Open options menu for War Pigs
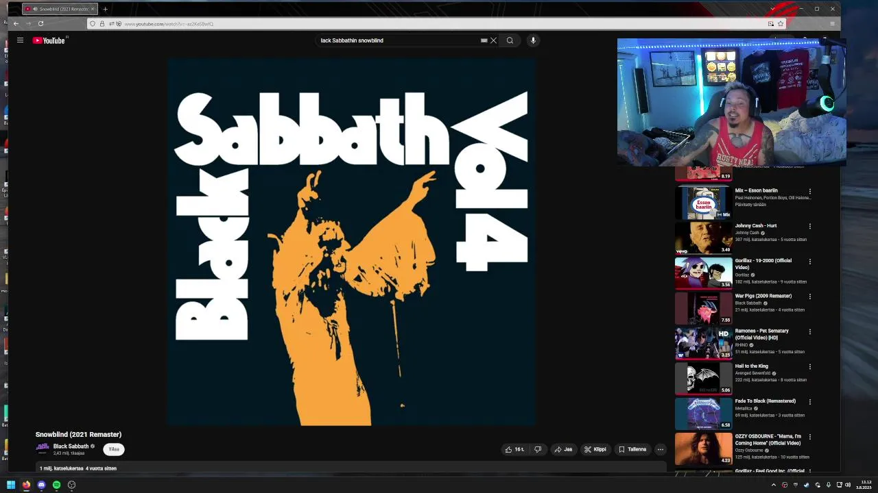 810,296
